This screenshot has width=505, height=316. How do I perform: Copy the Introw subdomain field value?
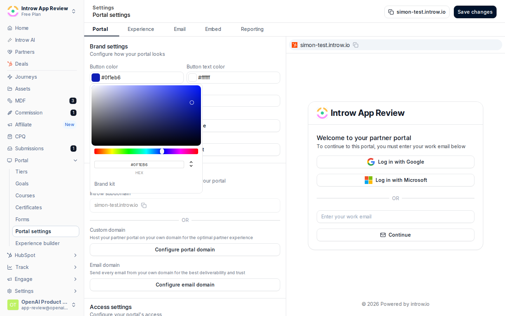pyautogui.click(x=144, y=205)
